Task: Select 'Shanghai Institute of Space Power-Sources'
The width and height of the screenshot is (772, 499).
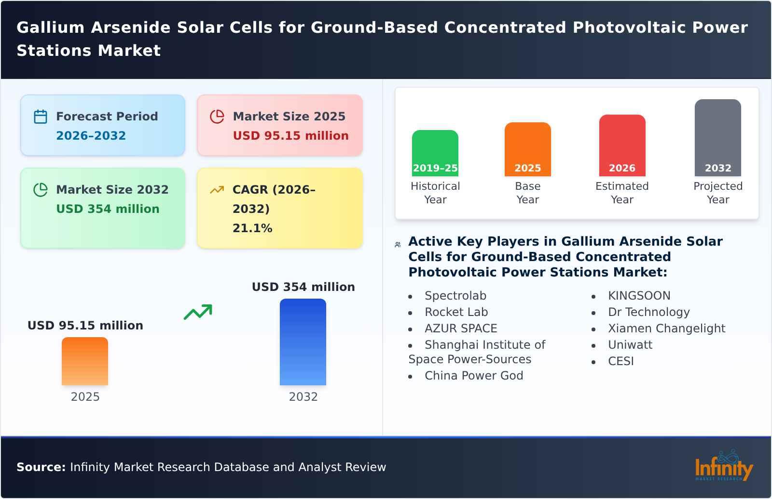Action: pyautogui.click(x=477, y=352)
